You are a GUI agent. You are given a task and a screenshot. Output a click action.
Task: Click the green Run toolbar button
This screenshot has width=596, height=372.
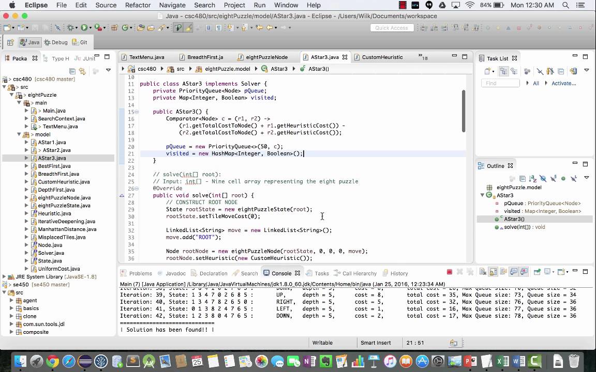click(x=84, y=27)
